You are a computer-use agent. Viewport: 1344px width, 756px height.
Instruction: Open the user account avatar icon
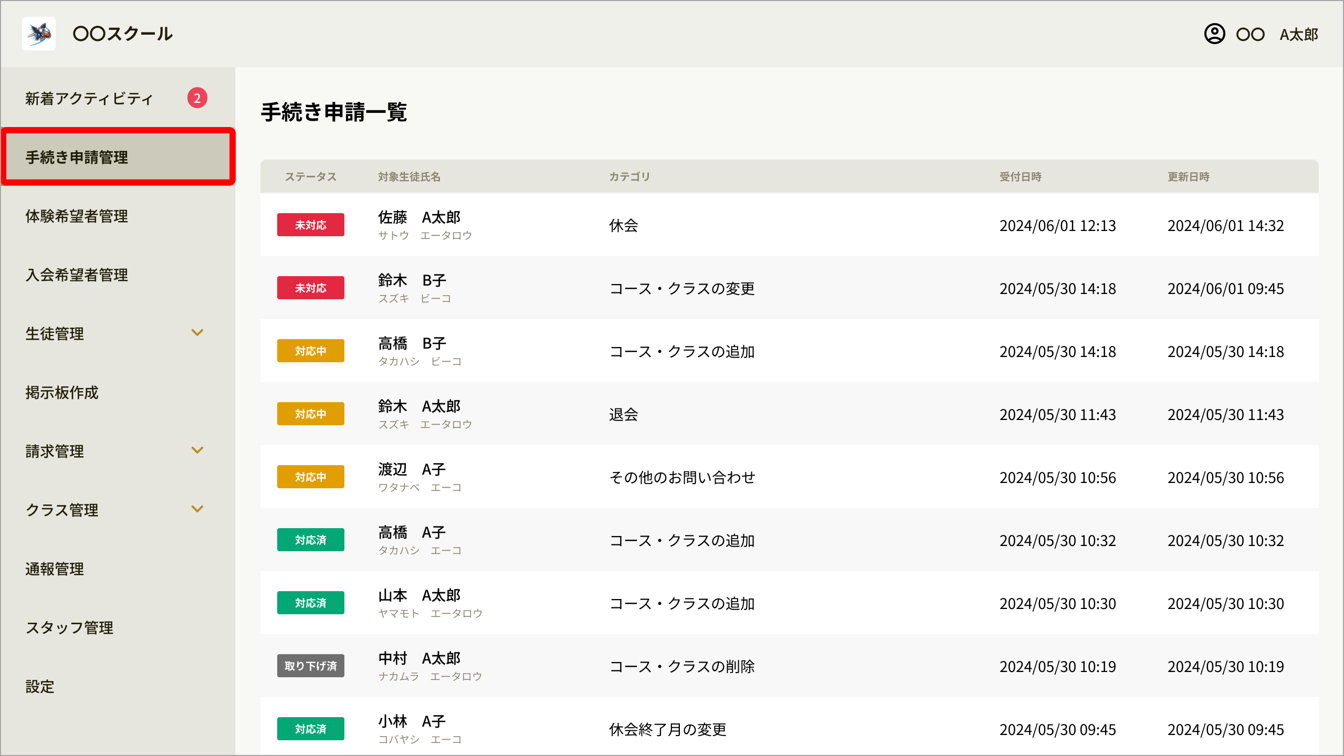click(x=1214, y=34)
